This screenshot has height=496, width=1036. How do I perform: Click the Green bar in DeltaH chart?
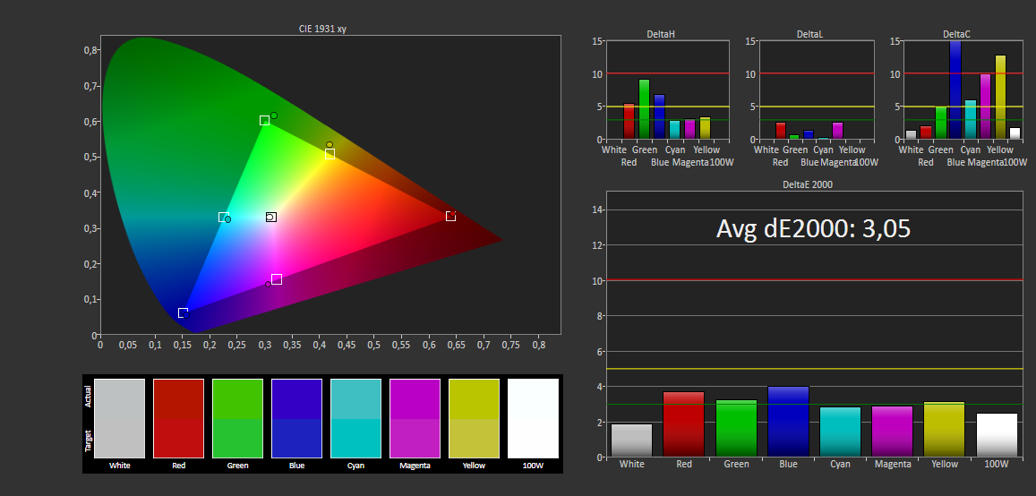coord(644,109)
